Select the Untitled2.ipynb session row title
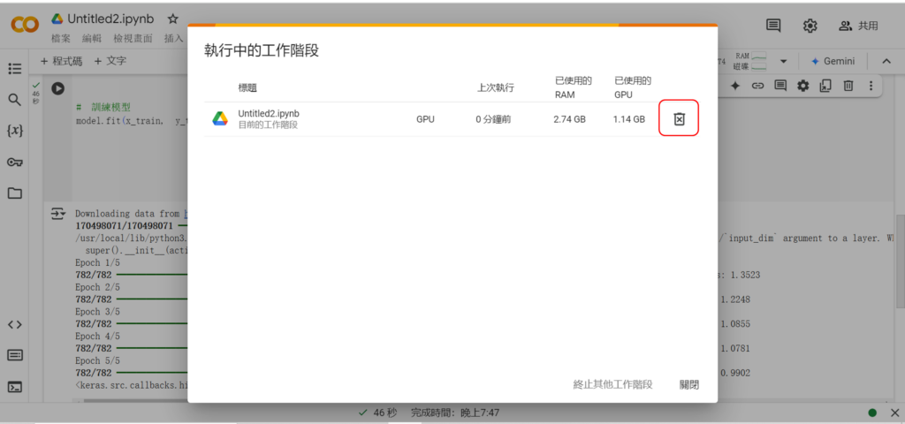Viewport: 905px width, 424px height. [269, 114]
